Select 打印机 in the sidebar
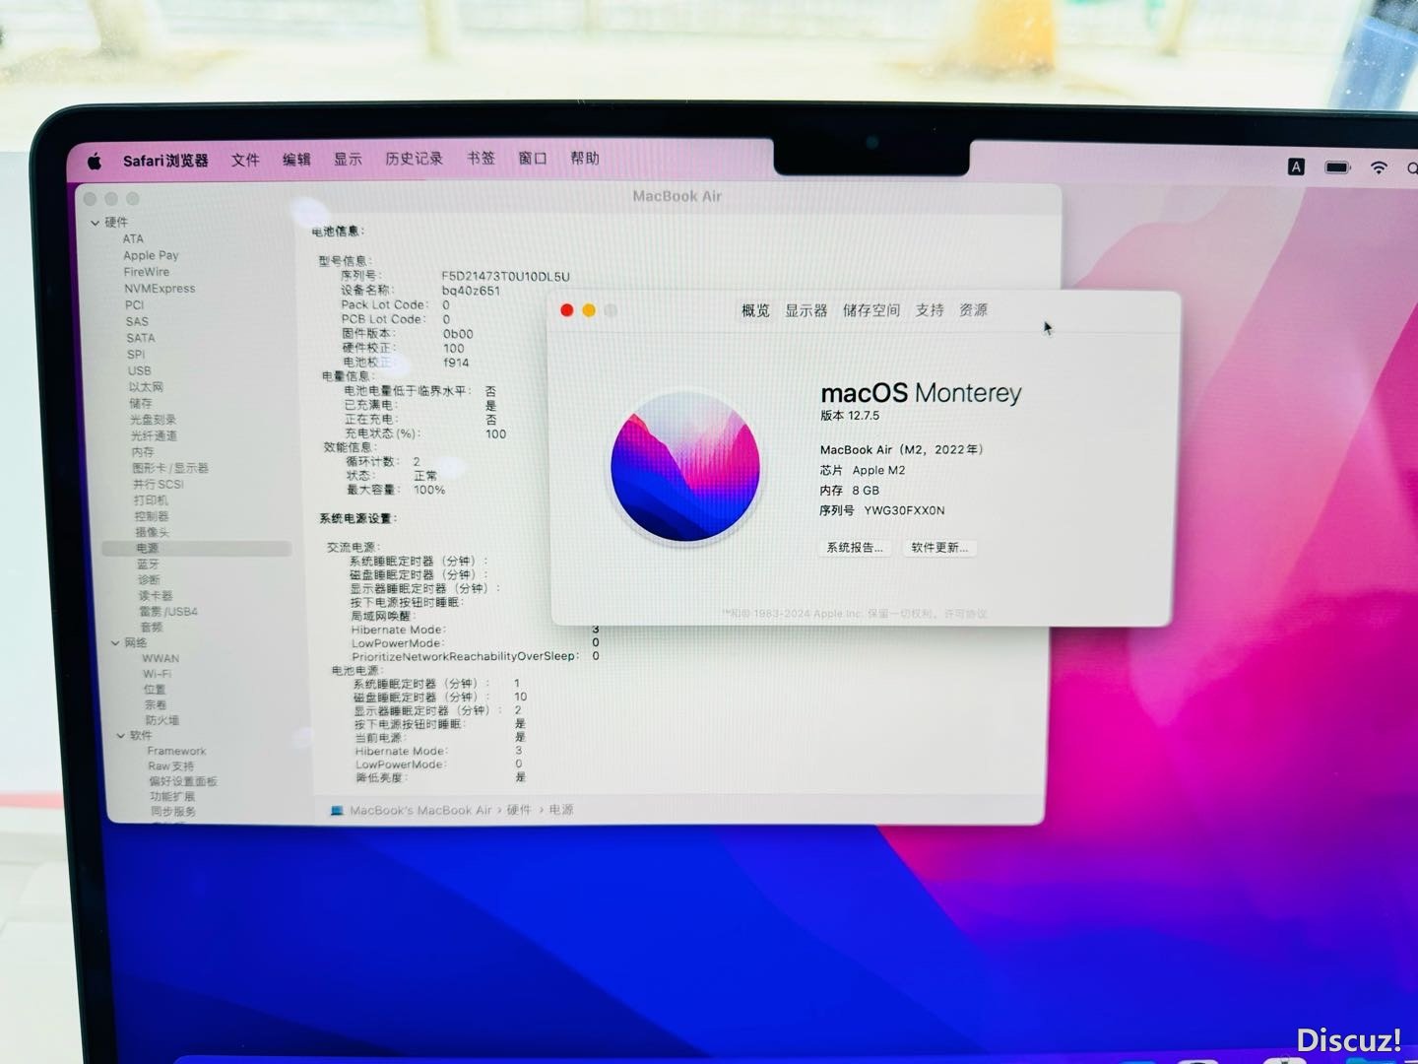The width and height of the screenshot is (1418, 1064). click(x=151, y=500)
